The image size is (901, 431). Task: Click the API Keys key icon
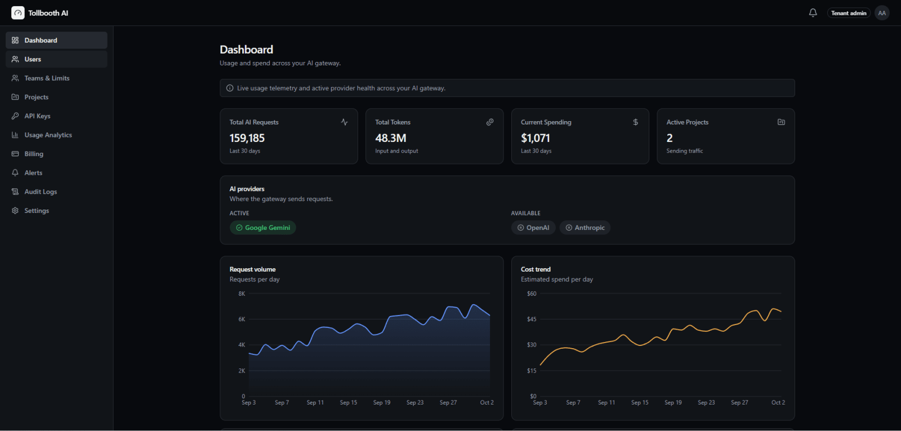[x=15, y=116]
